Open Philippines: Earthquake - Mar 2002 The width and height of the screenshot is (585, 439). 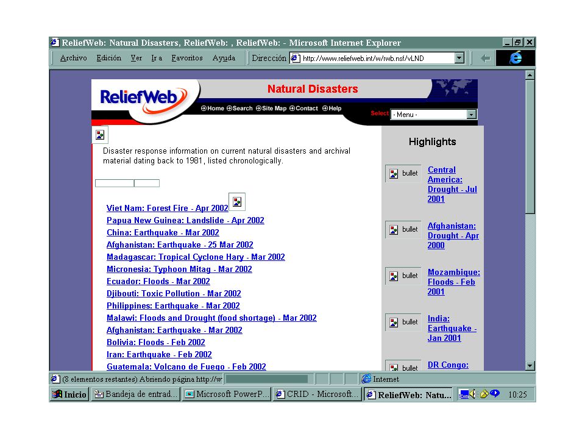pos(173,305)
